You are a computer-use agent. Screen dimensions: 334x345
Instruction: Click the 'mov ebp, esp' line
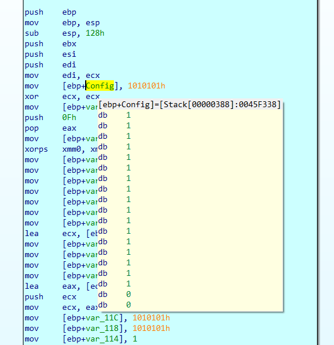(62, 23)
